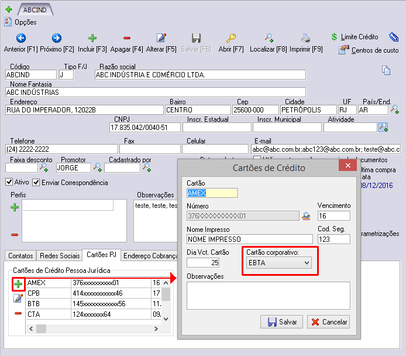Open the Cartão corporativo dropdown
Screen dimensions: 406x356
click(x=279, y=263)
